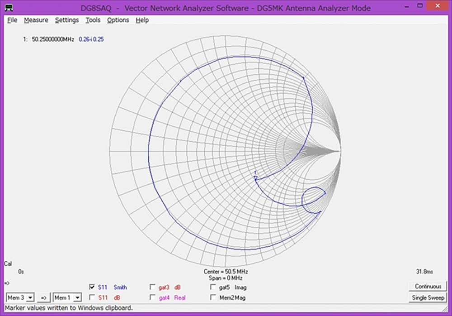The width and height of the screenshot is (452, 316).
Task: Click the Center = 50.5 MHz label
Action: point(226,272)
